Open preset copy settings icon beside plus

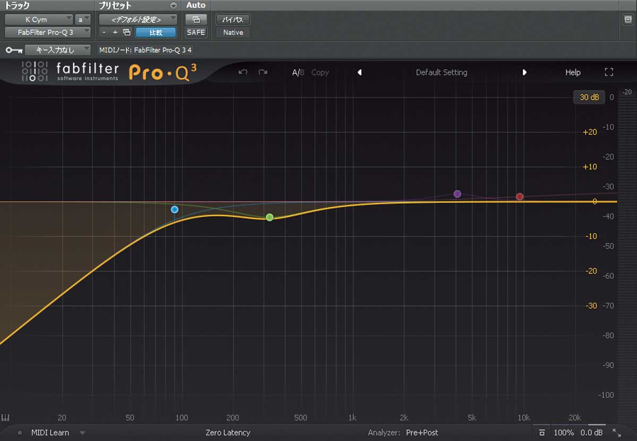[x=126, y=32]
